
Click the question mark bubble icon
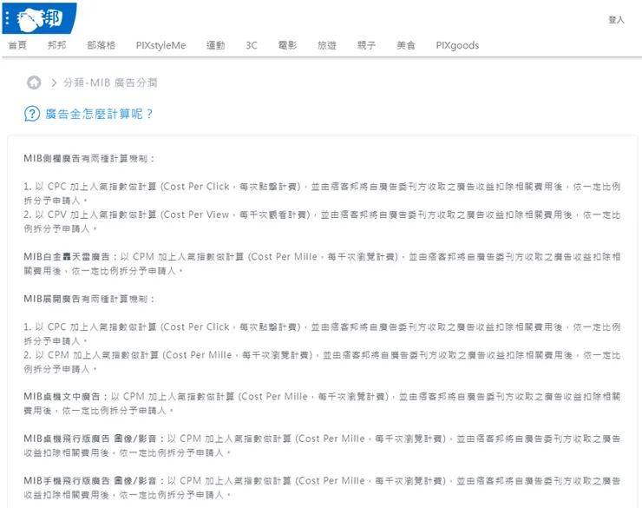pos(32,114)
